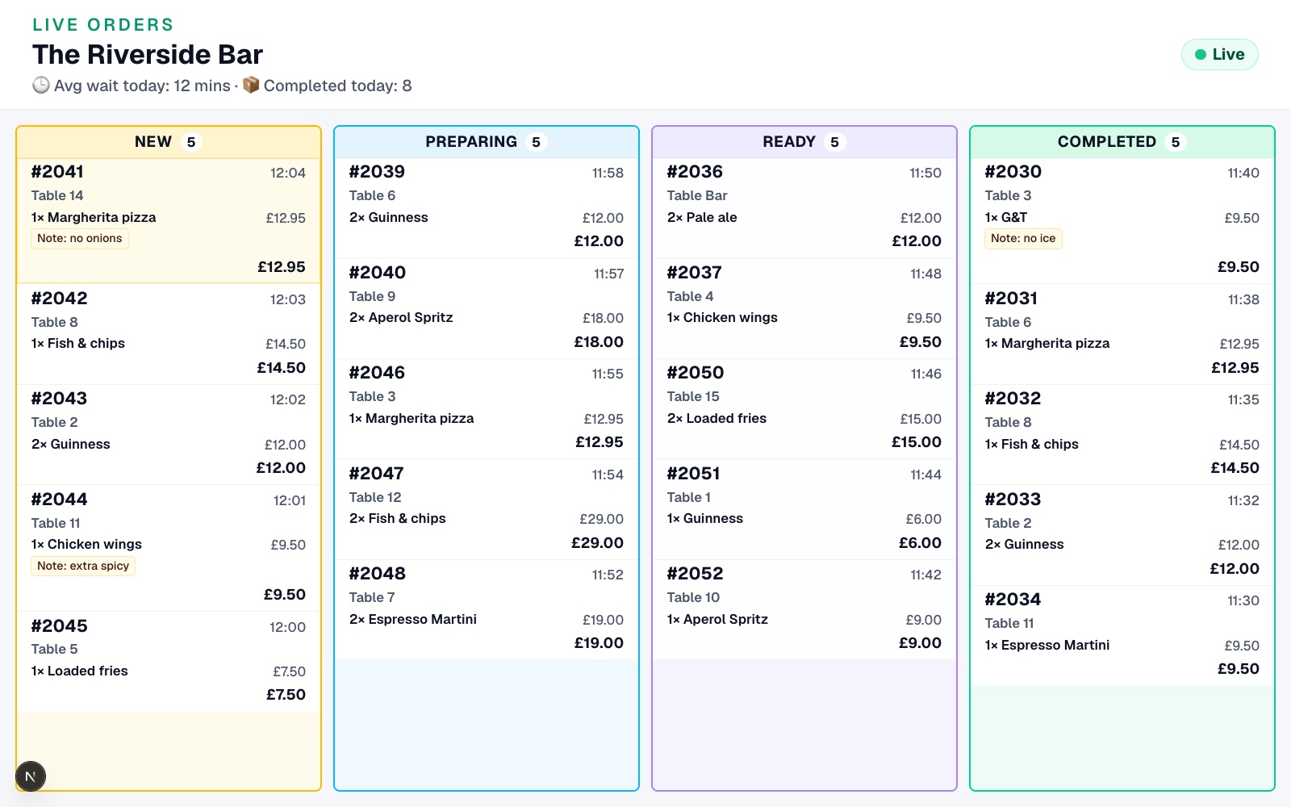Screen dimensions: 1291x807
Task: Click '1× Margherita pizza' item in order #2041
Action: [94, 217]
